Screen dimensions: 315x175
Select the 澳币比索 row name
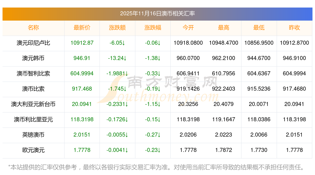[33, 89]
